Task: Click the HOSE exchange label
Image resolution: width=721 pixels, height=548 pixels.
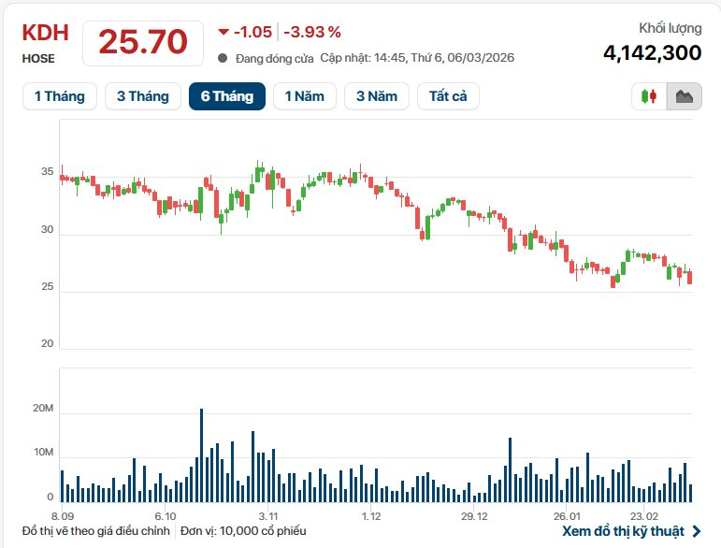Action: tap(38, 58)
